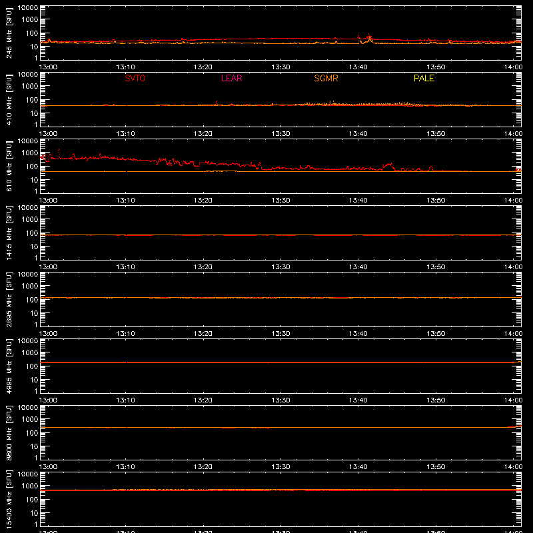Click the 13:41 burst in 245 MHz plot
This screenshot has height=533, width=533.
pyautogui.click(x=369, y=38)
